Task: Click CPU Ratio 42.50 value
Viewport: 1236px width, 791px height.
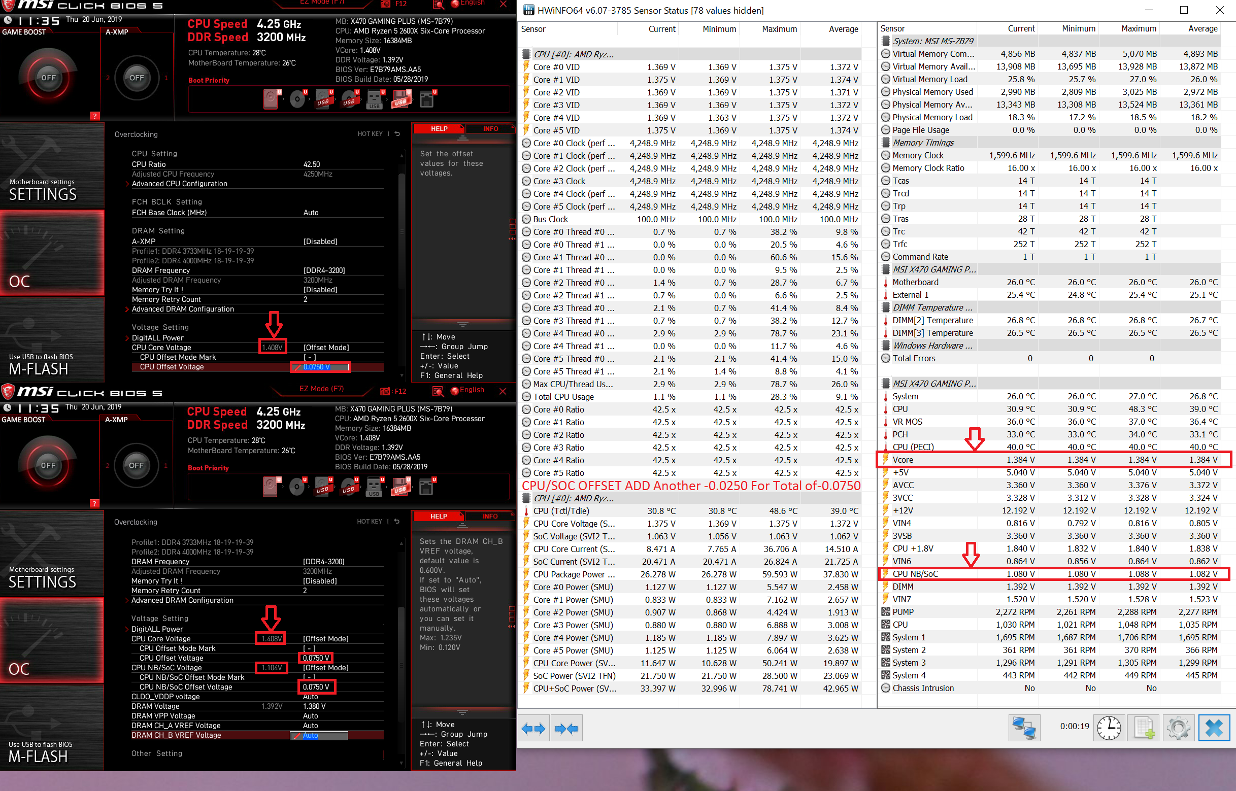Action: (311, 164)
